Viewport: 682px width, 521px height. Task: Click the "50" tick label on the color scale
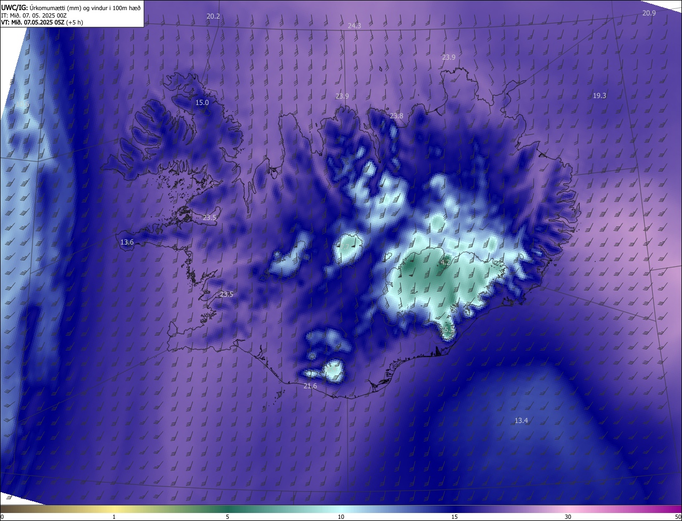[678, 517]
